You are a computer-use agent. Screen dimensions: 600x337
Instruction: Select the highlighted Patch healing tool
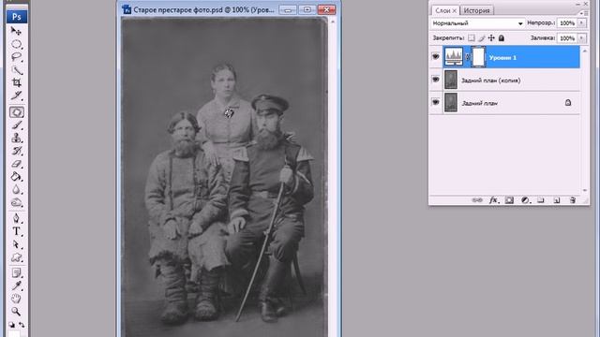point(17,112)
